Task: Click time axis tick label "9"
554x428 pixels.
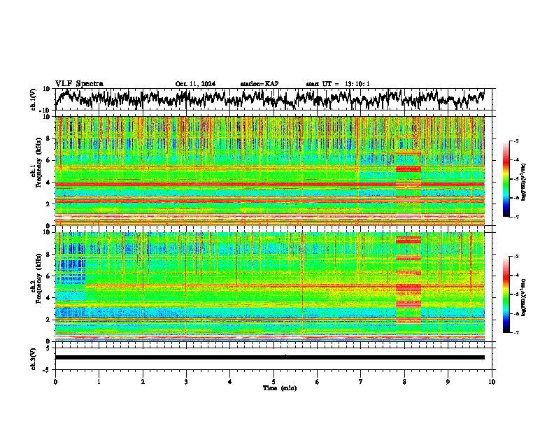Action: pyautogui.click(x=448, y=382)
